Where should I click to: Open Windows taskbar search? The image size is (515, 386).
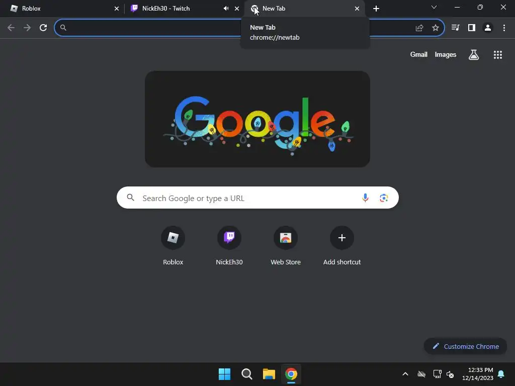(246, 374)
